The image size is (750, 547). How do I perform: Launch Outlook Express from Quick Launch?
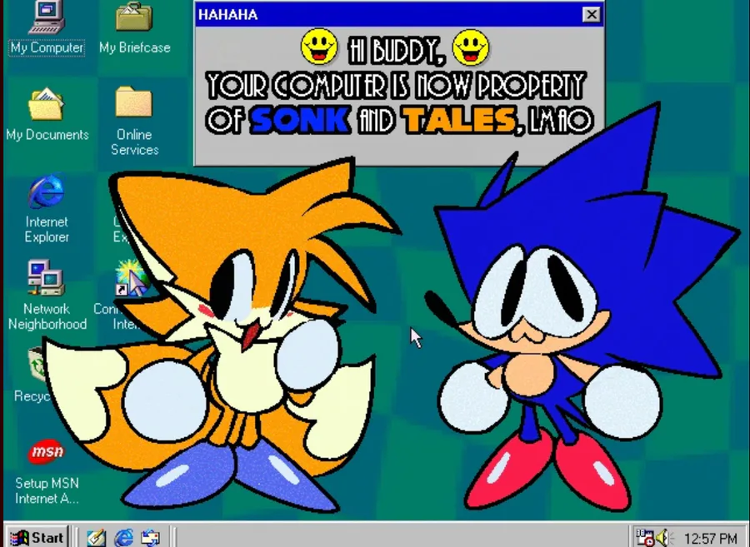[151, 538]
